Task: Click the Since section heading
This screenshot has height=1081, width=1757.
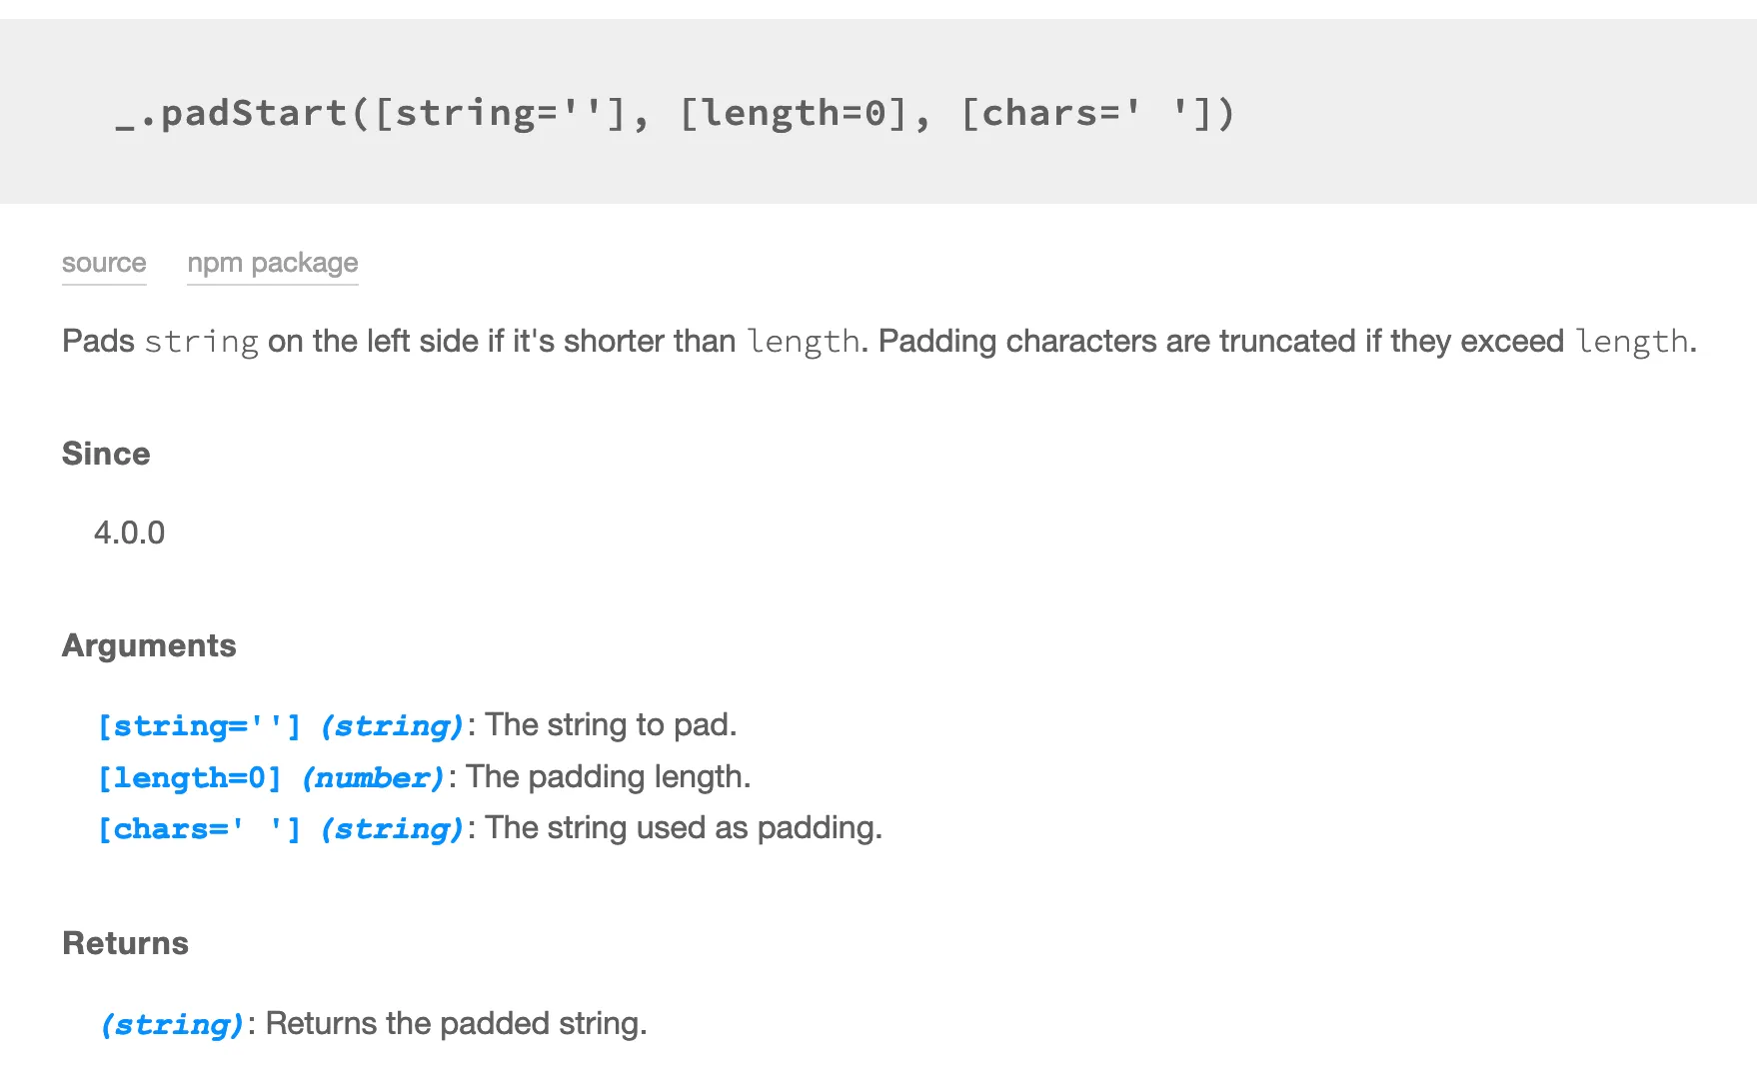Action: [105, 454]
